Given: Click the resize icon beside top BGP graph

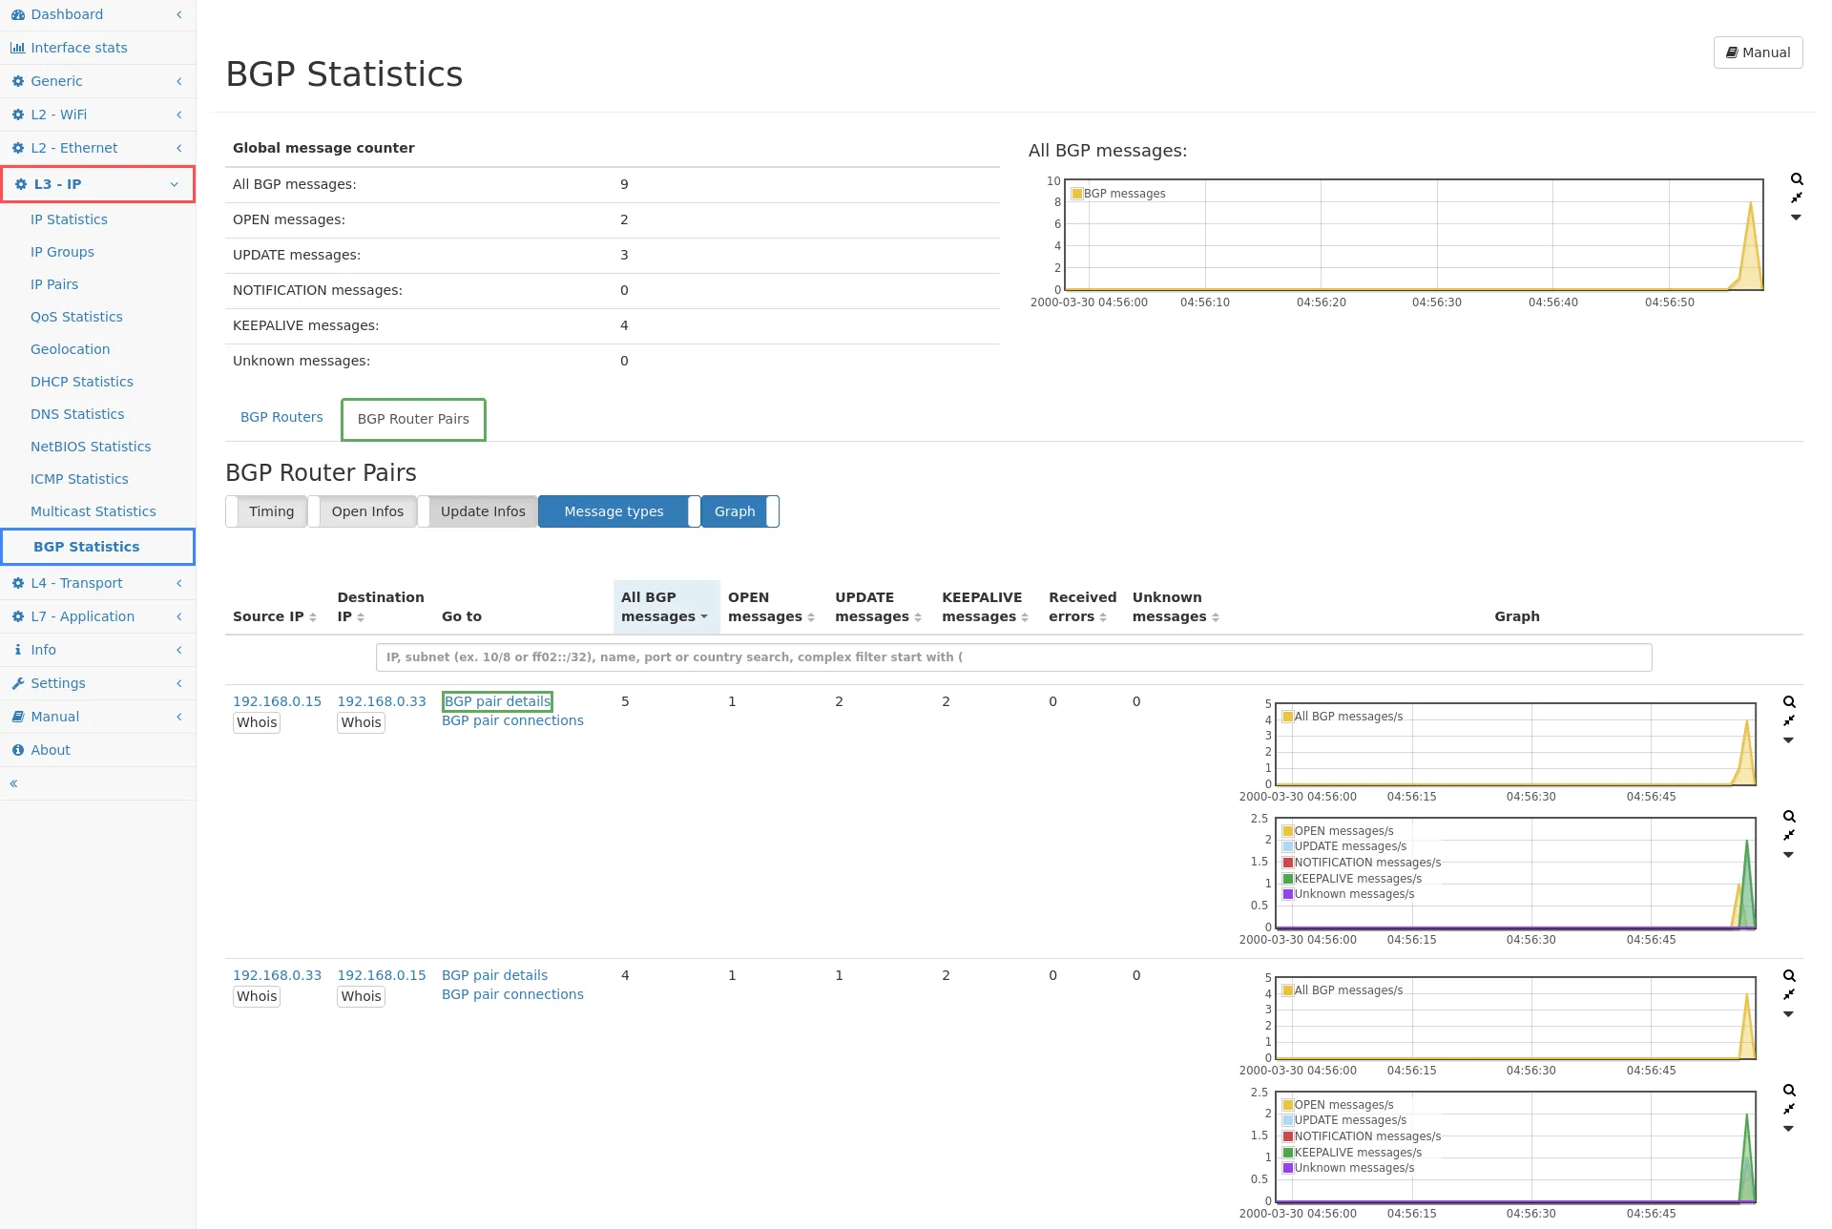Looking at the screenshot, I should pos(1797,198).
